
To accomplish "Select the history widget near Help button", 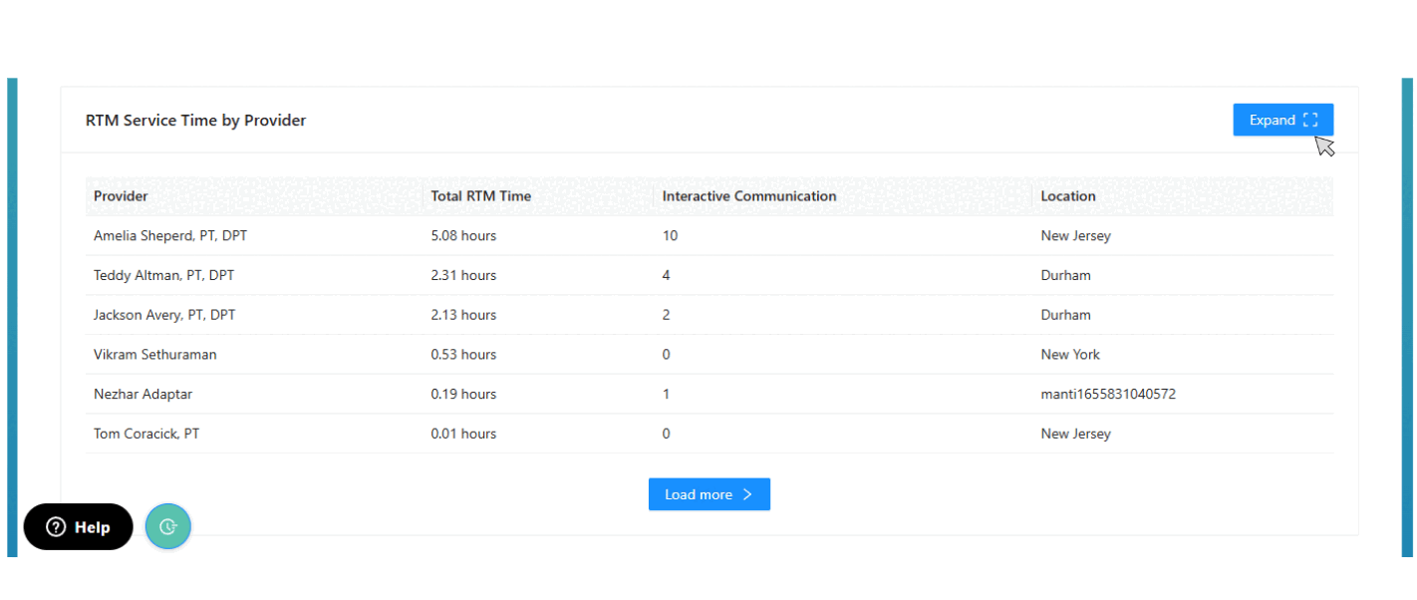I will tap(167, 526).
